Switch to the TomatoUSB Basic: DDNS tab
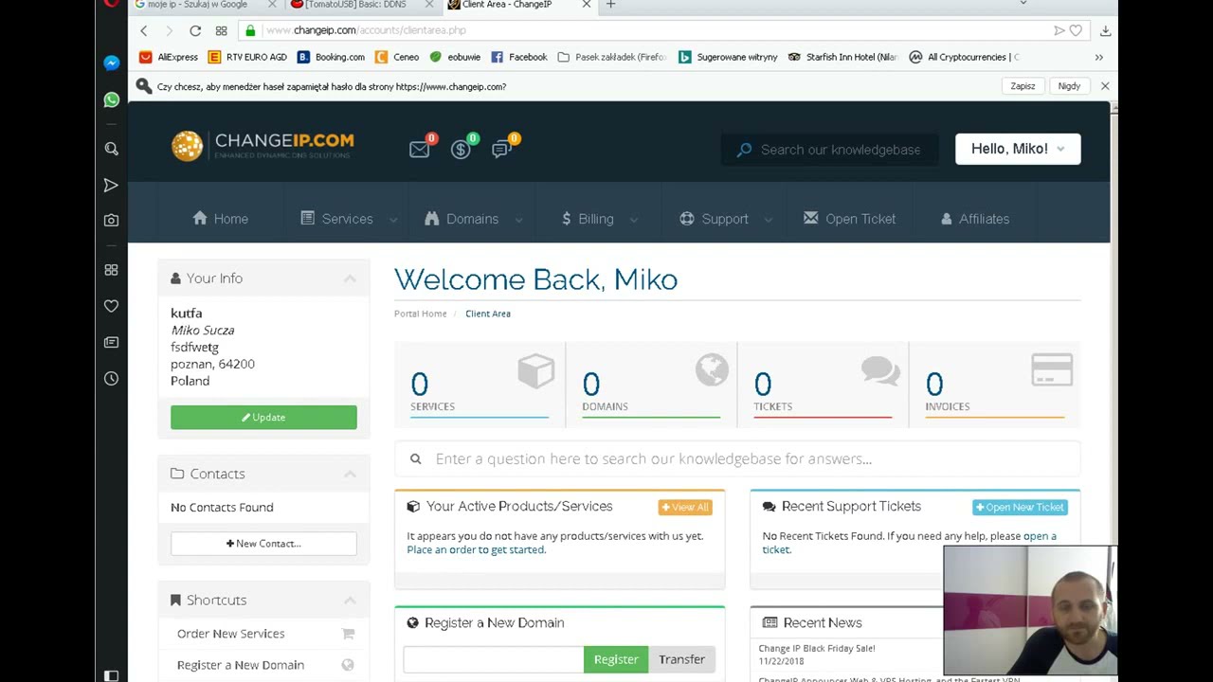This screenshot has width=1213, height=682. click(355, 5)
